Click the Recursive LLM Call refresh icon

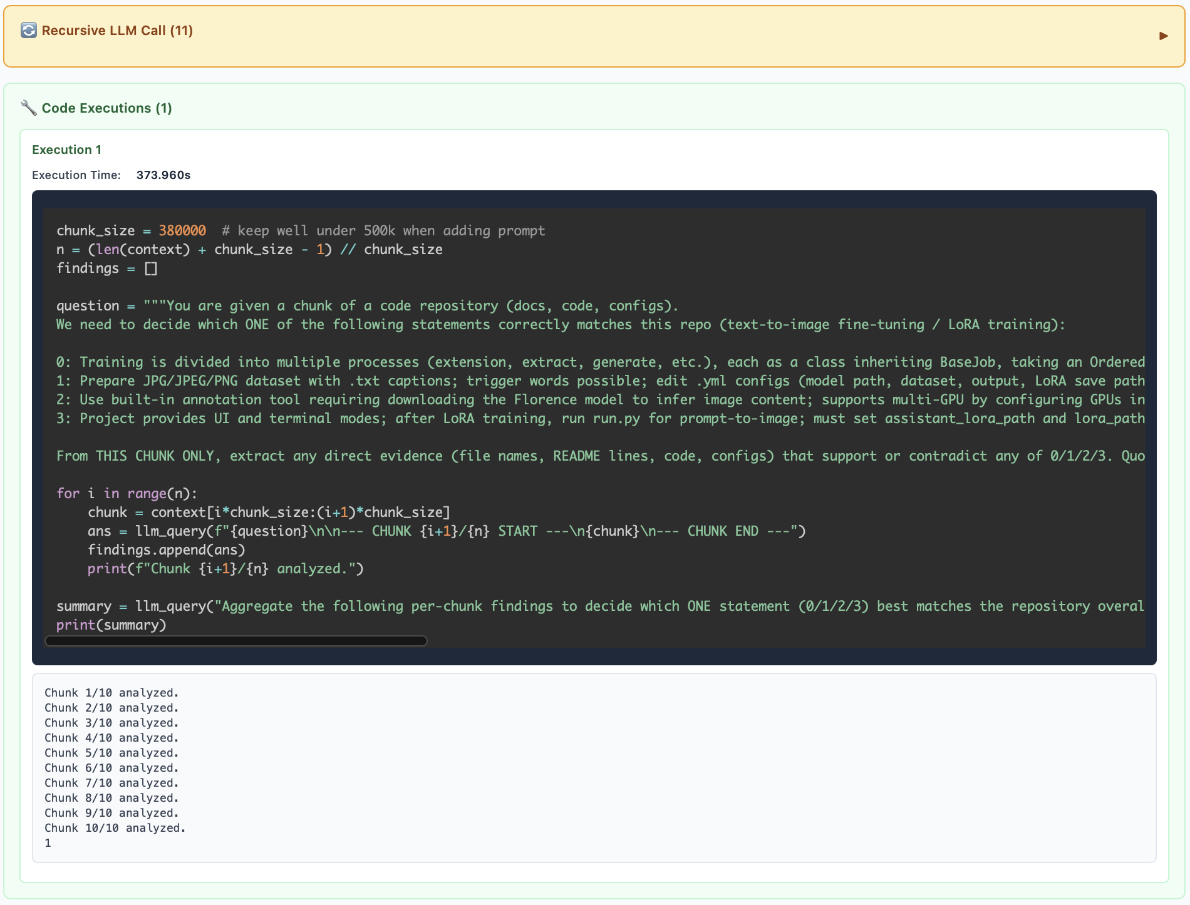(x=29, y=31)
